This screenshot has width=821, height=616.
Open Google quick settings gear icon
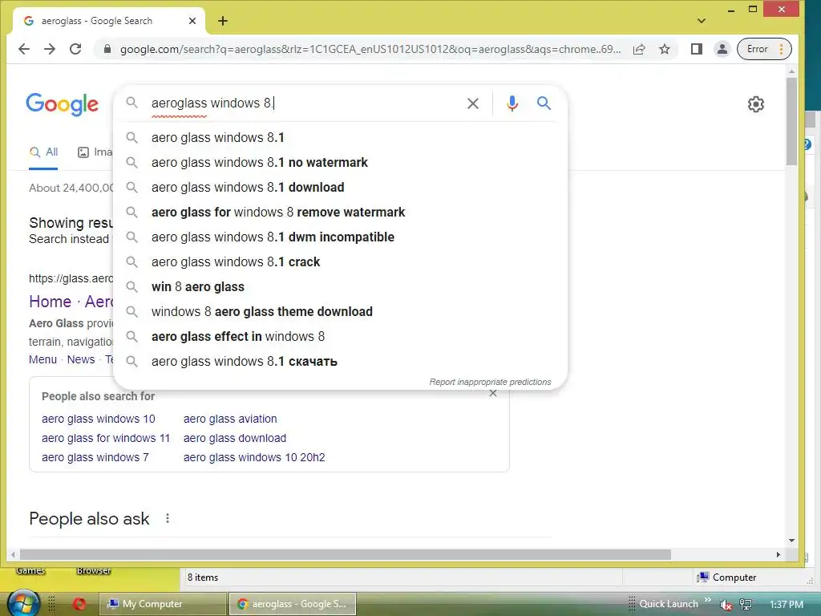755,104
